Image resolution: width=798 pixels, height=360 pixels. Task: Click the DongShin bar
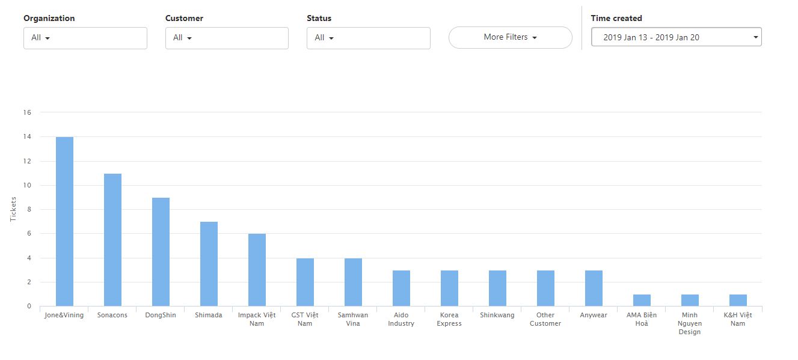point(161,252)
